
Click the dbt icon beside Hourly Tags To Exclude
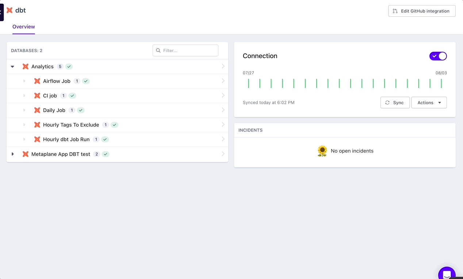(37, 125)
